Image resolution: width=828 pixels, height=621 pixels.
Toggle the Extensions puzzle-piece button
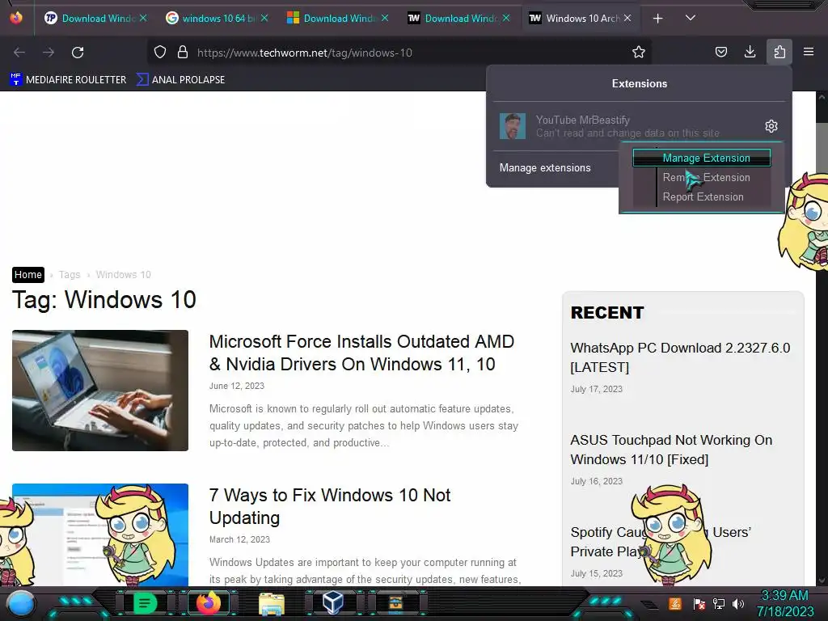pos(779,52)
